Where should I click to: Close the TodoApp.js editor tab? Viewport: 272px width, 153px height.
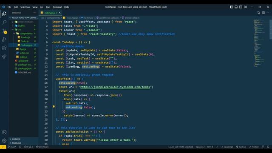[60, 13]
